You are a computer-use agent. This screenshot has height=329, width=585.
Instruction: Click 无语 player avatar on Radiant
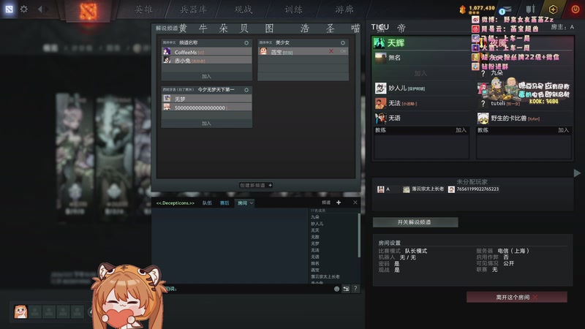(x=380, y=118)
